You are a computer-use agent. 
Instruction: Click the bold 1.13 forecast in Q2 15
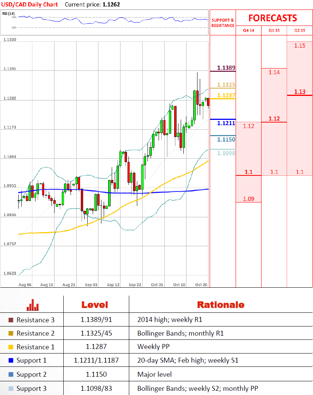click(300, 92)
